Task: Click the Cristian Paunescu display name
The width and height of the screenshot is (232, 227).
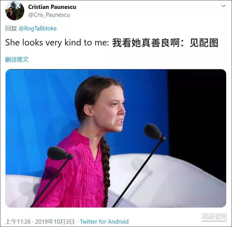Action: tap(52, 7)
